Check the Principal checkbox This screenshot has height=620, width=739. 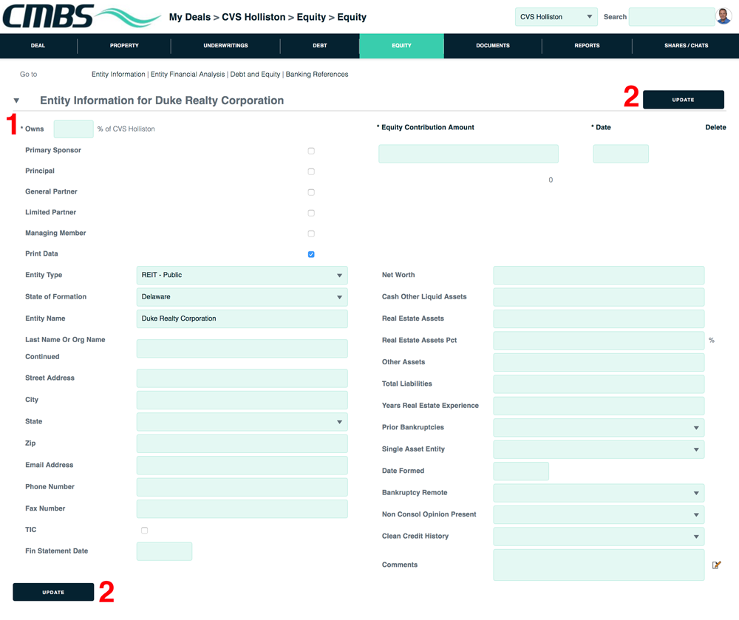311,171
